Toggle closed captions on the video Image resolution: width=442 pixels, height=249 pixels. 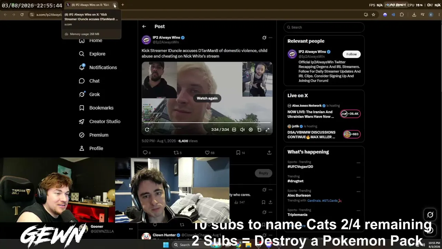click(x=234, y=130)
